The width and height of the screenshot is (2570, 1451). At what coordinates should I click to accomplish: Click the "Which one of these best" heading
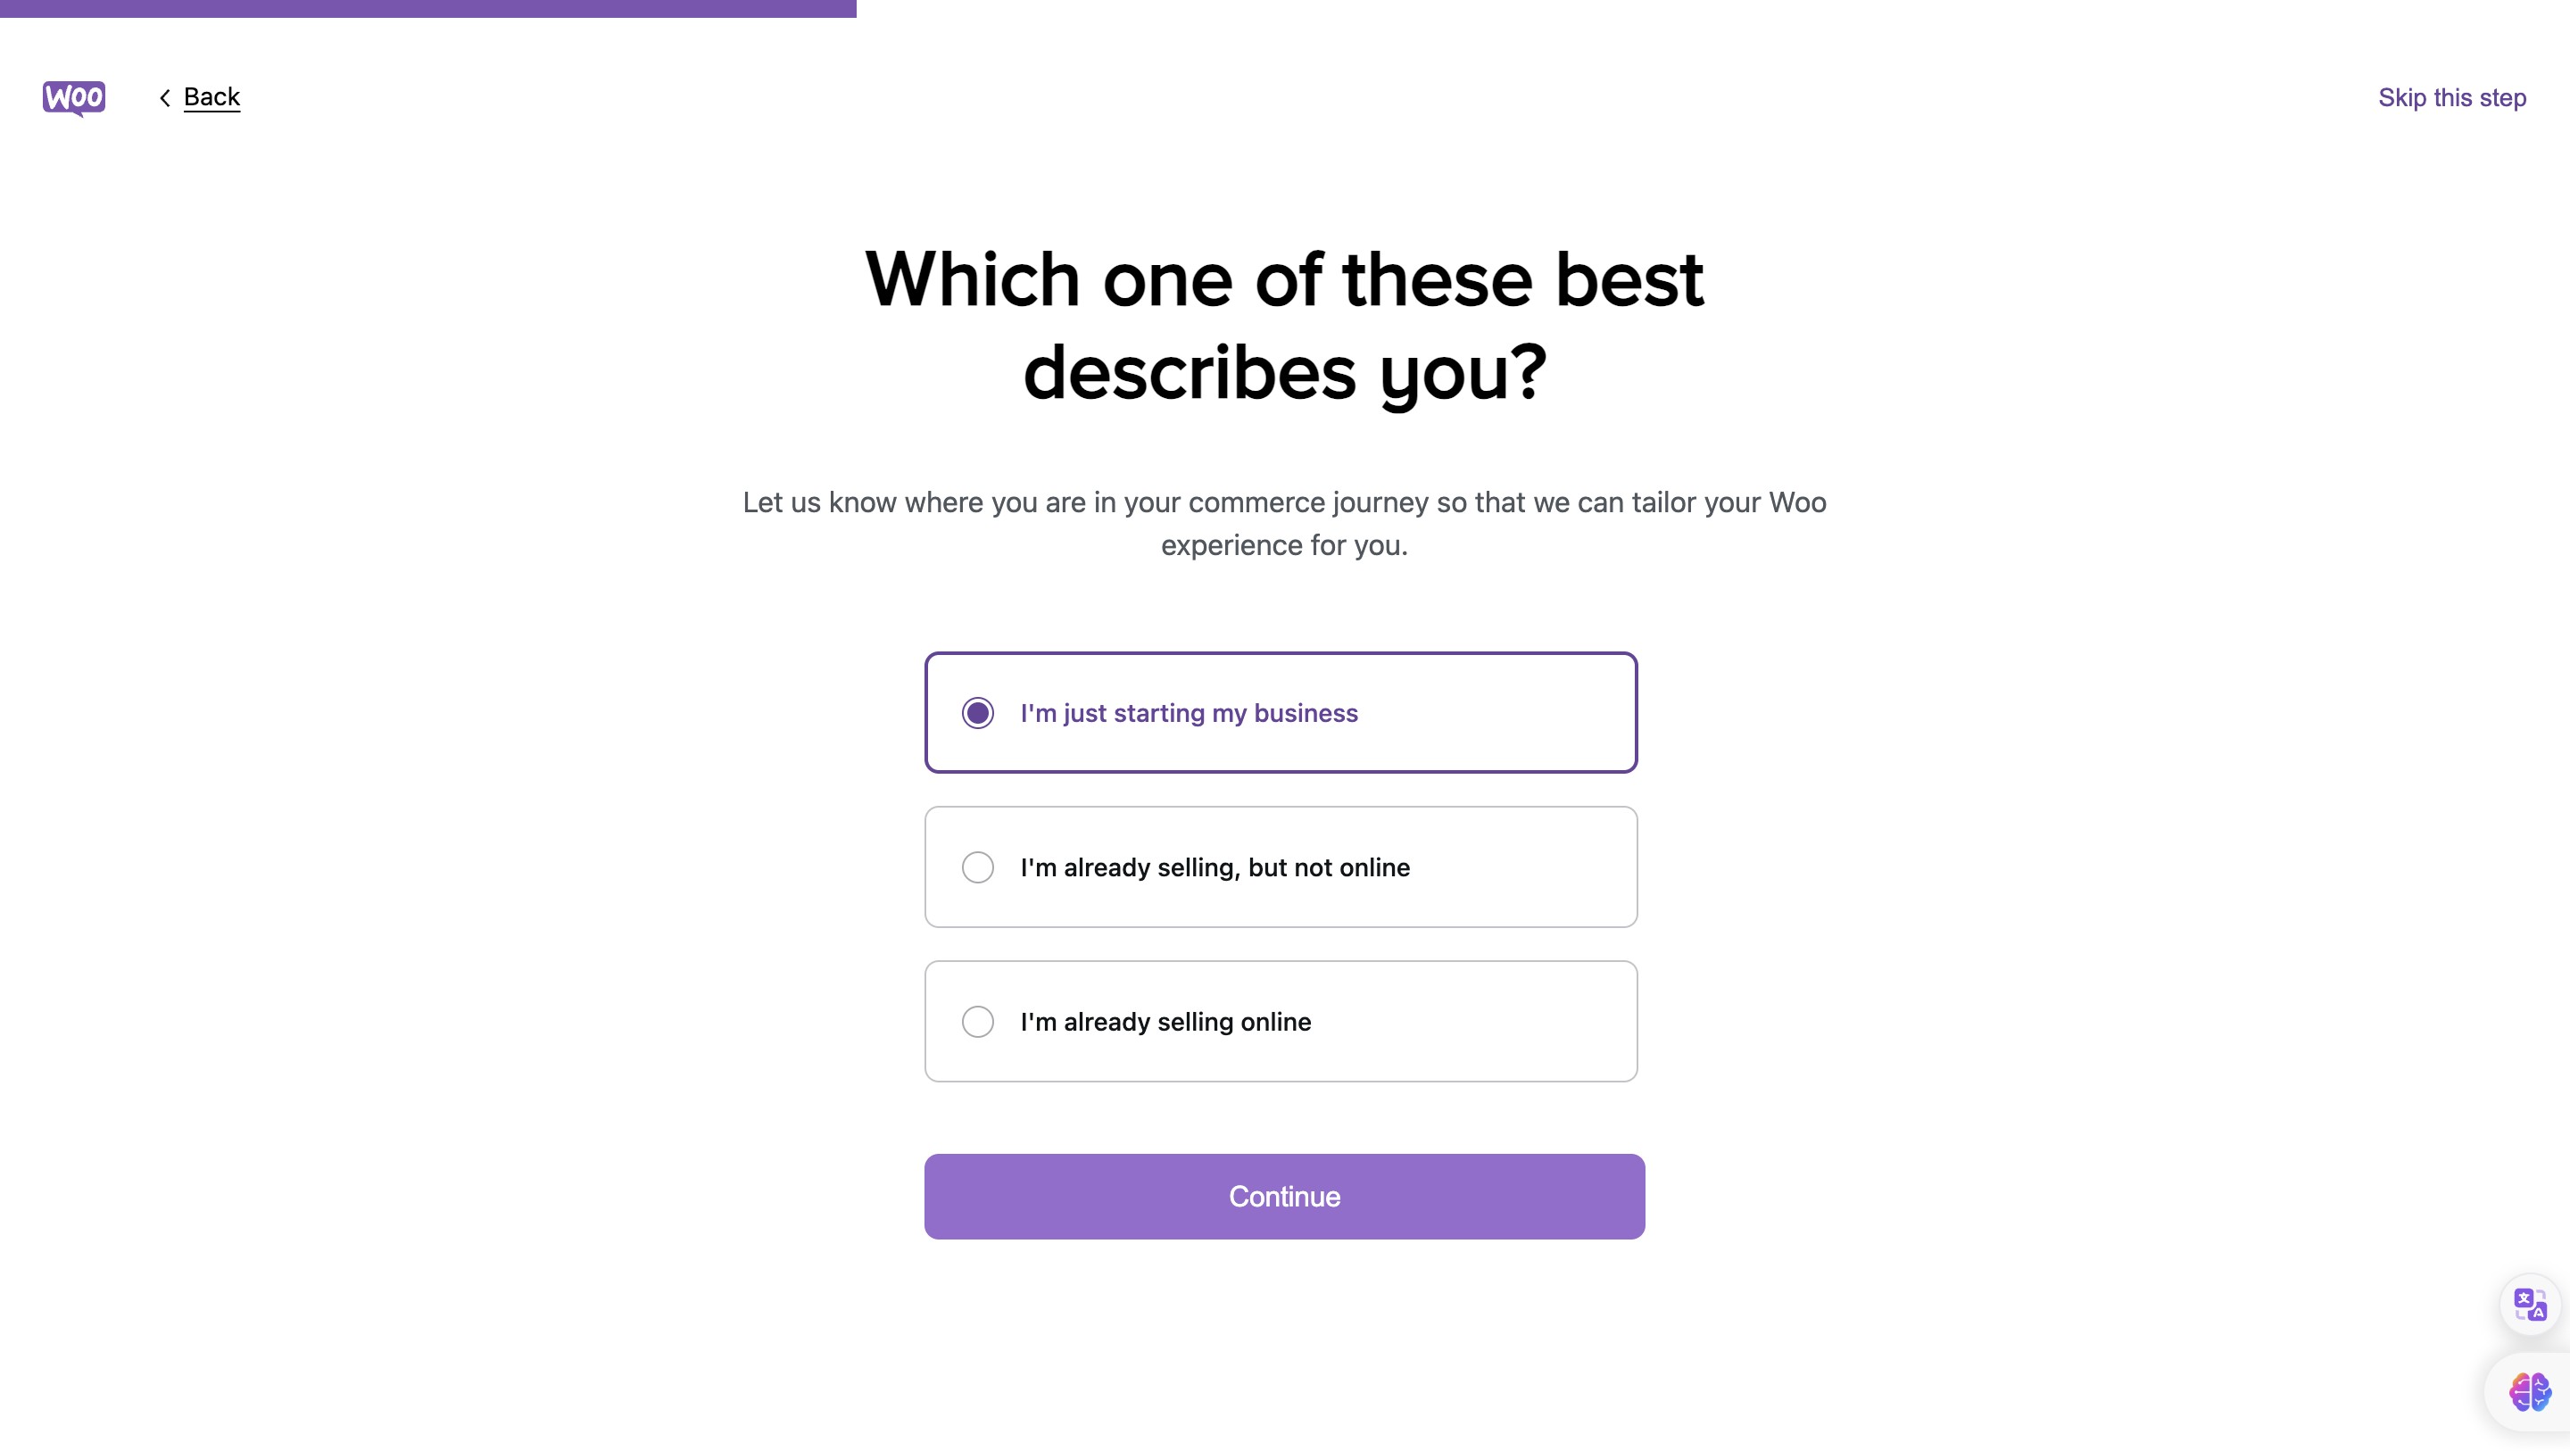coord(1284,279)
